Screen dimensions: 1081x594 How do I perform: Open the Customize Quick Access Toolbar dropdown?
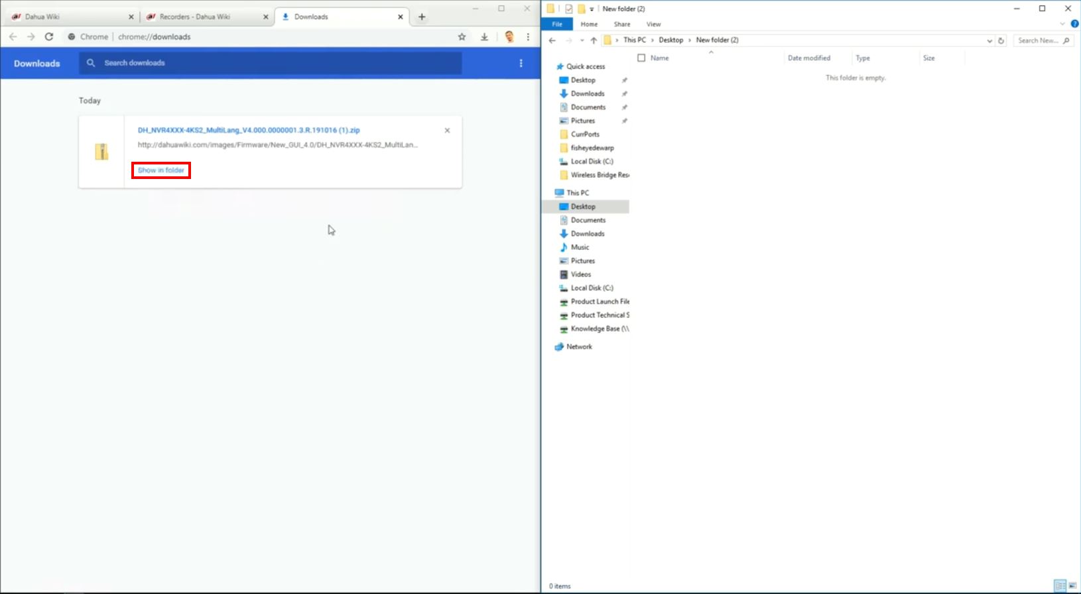(592, 9)
